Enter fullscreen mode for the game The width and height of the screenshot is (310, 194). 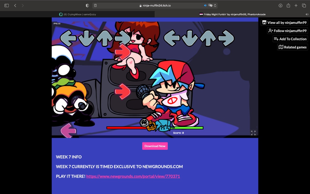click(253, 133)
